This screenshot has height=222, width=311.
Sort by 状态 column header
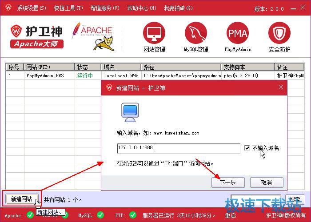tap(88, 67)
